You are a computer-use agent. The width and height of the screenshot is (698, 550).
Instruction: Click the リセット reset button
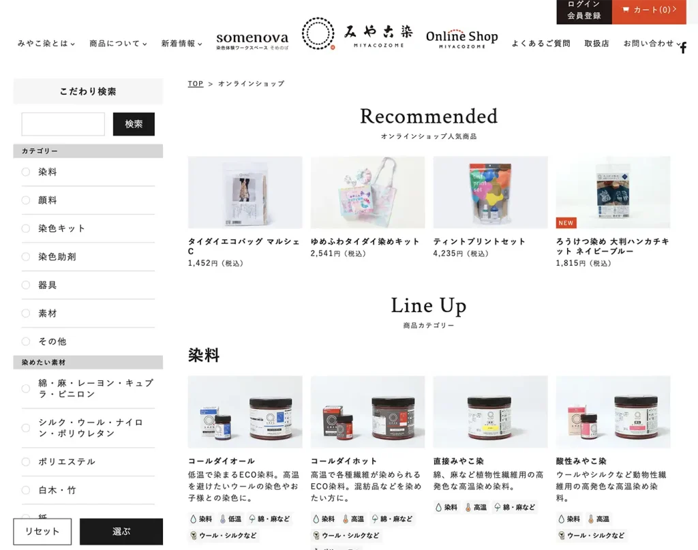tap(42, 532)
